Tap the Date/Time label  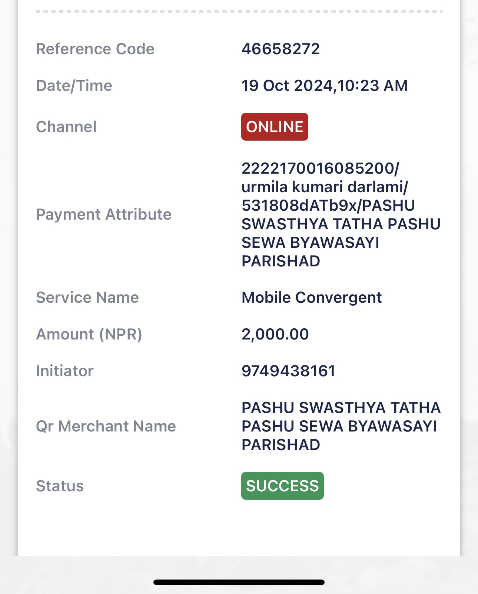click(x=74, y=86)
